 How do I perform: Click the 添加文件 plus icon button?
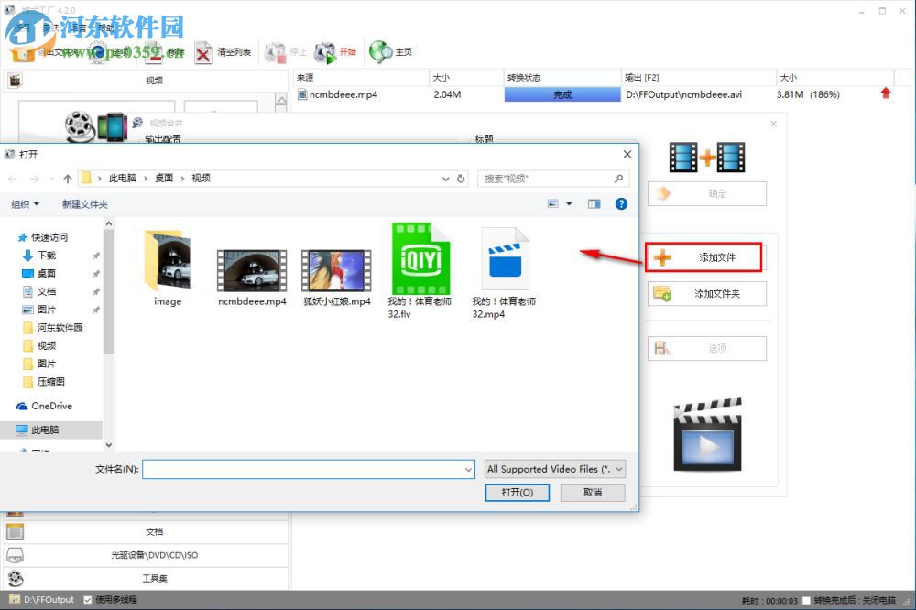[703, 257]
